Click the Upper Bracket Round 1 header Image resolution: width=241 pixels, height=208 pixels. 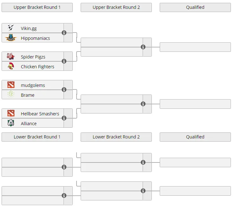[37, 7]
